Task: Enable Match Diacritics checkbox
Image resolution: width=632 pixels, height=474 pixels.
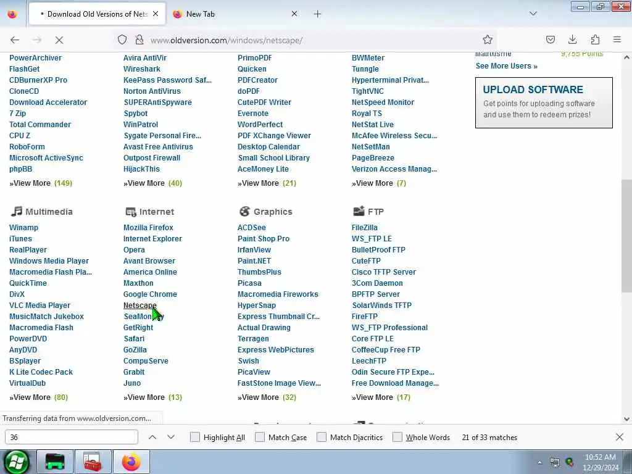Action: 322,438
